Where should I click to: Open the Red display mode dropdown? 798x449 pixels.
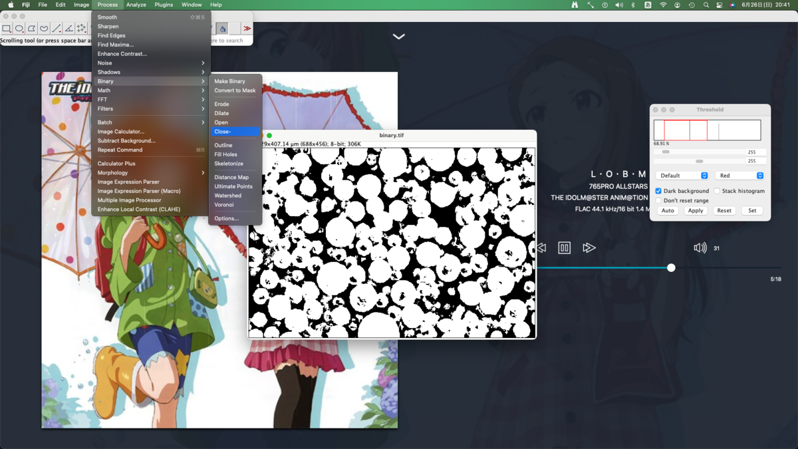[739, 176]
